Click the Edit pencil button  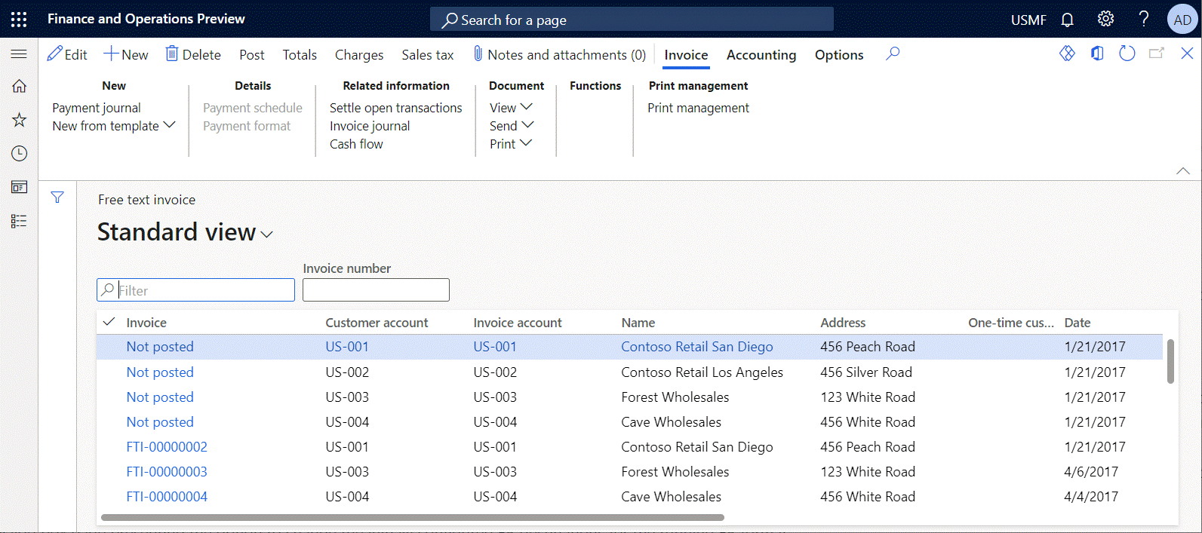pyautogui.click(x=67, y=54)
